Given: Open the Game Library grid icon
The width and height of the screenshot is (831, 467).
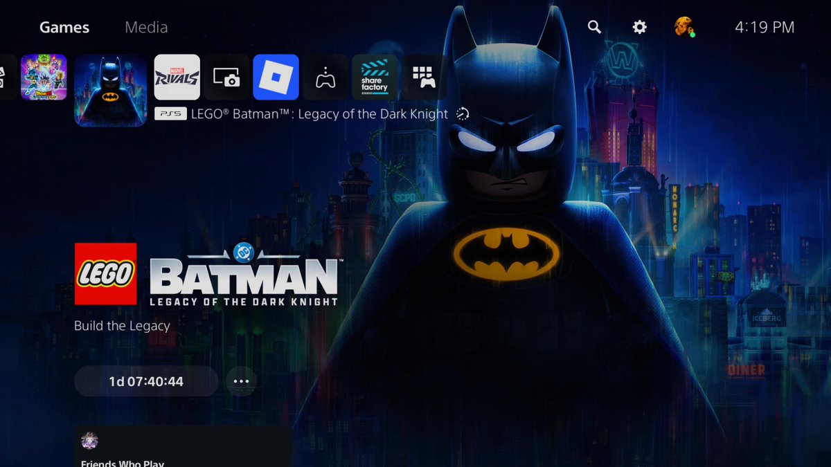Looking at the screenshot, I should (x=423, y=77).
